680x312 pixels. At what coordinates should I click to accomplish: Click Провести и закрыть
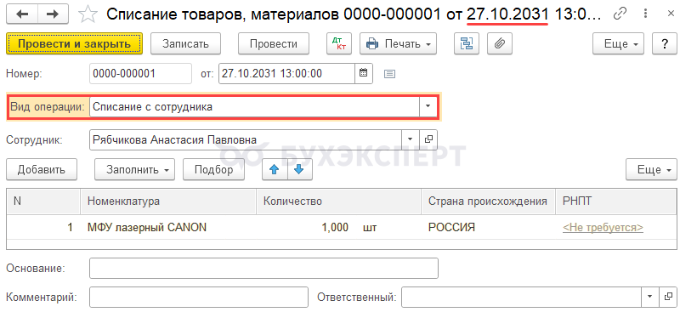click(74, 43)
